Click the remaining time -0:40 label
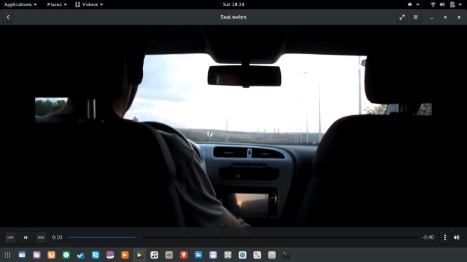The image size is (467, 262). (x=428, y=237)
